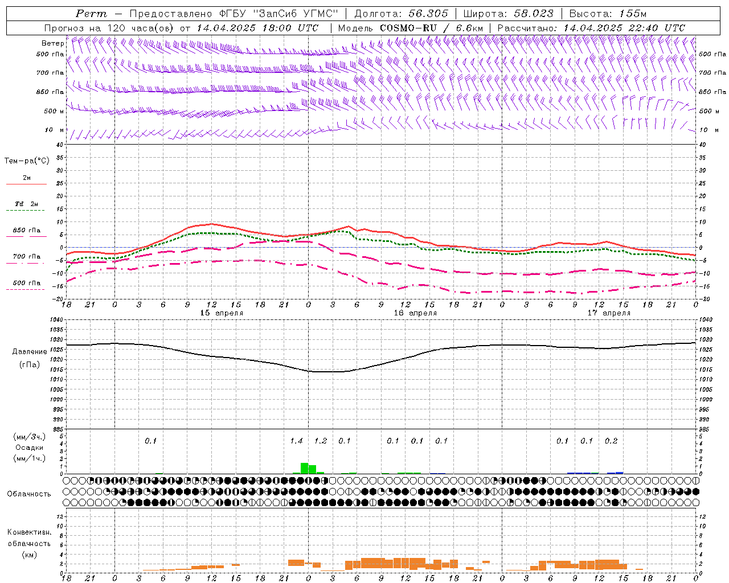This screenshot has height=583, width=729.
Task: Click the "Td 2м" dew point legend entry
Action: 26,204
